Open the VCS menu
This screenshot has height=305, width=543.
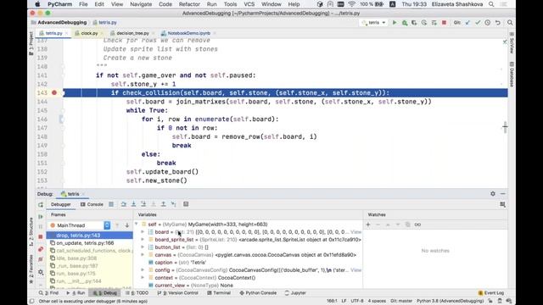(x=249, y=4)
